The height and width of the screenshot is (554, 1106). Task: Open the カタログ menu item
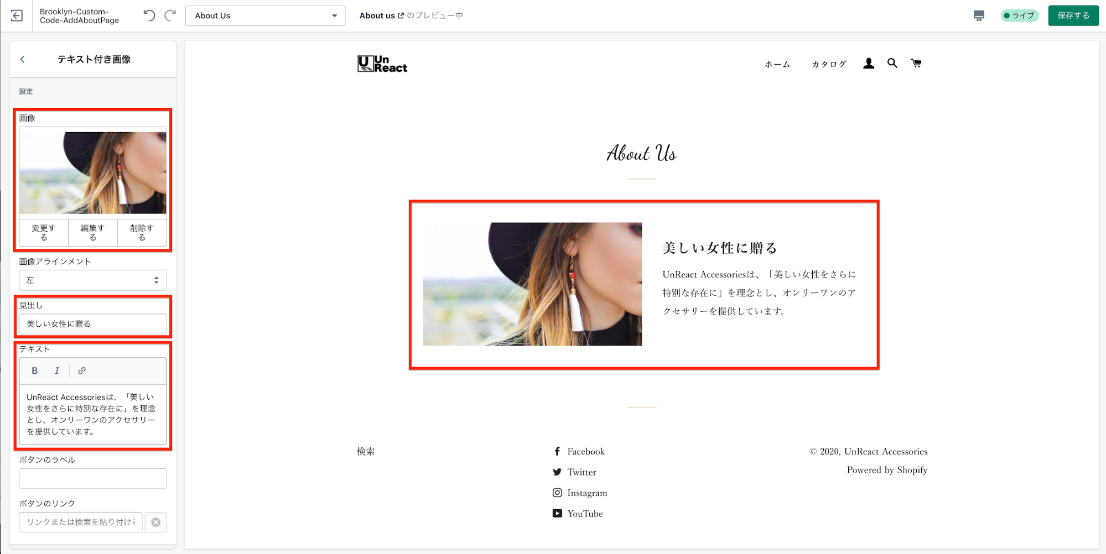[829, 64]
